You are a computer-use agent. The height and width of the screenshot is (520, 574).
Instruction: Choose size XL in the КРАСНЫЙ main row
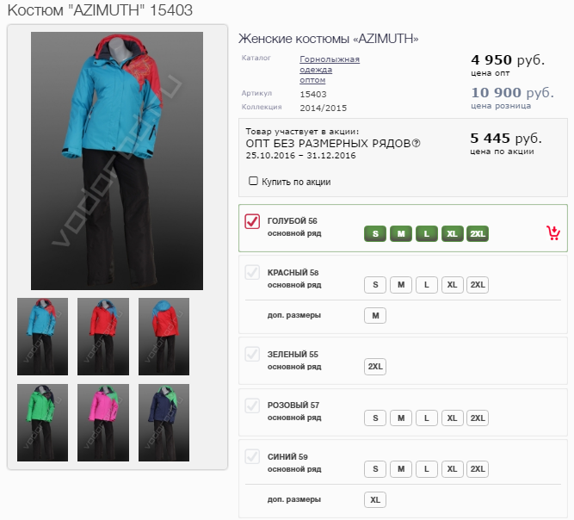click(452, 285)
